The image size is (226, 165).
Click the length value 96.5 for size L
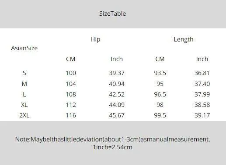160,94
